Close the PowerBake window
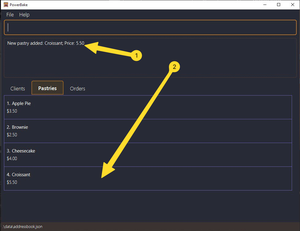Viewport: 300px width, 231px height. coord(293,5)
